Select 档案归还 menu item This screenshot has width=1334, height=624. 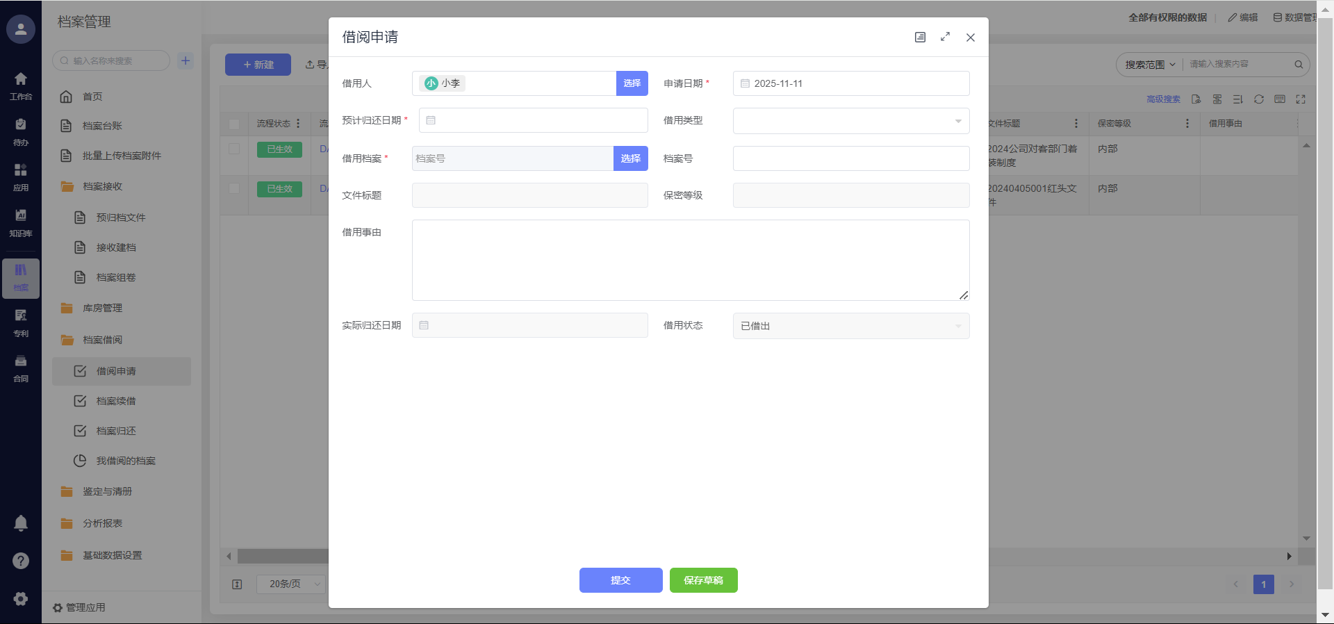(x=116, y=431)
